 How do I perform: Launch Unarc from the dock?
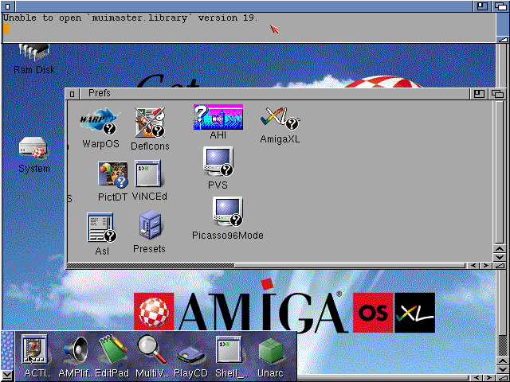click(271, 351)
